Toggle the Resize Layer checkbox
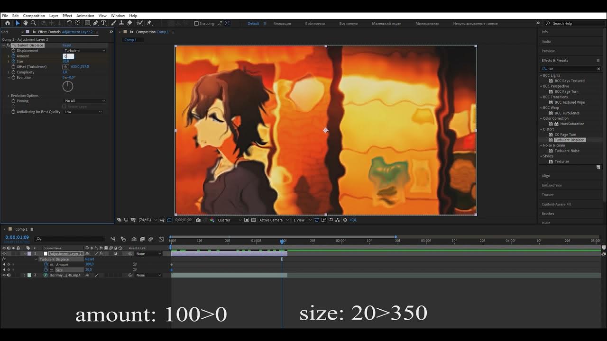607x341 pixels. click(x=64, y=107)
